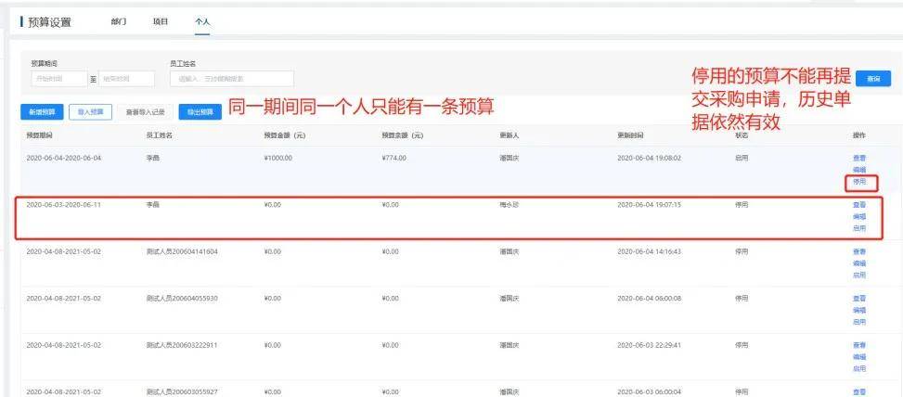Click 启用 for 测试人员200604055930 budget
Viewport: 903px width, 397px height.
pos(859,322)
